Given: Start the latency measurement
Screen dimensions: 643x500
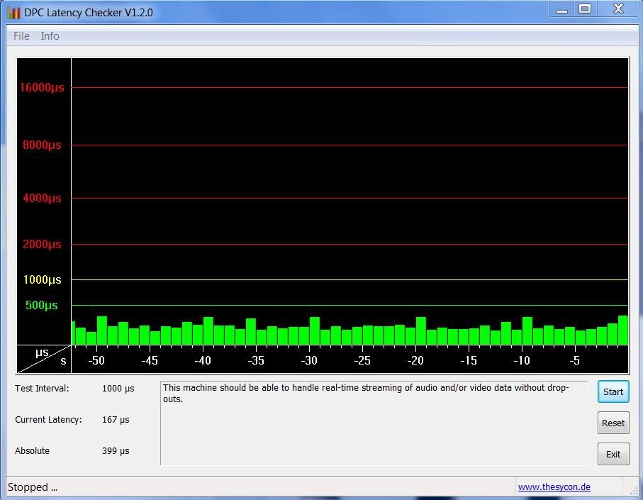Looking at the screenshot, I should [613, 391].
